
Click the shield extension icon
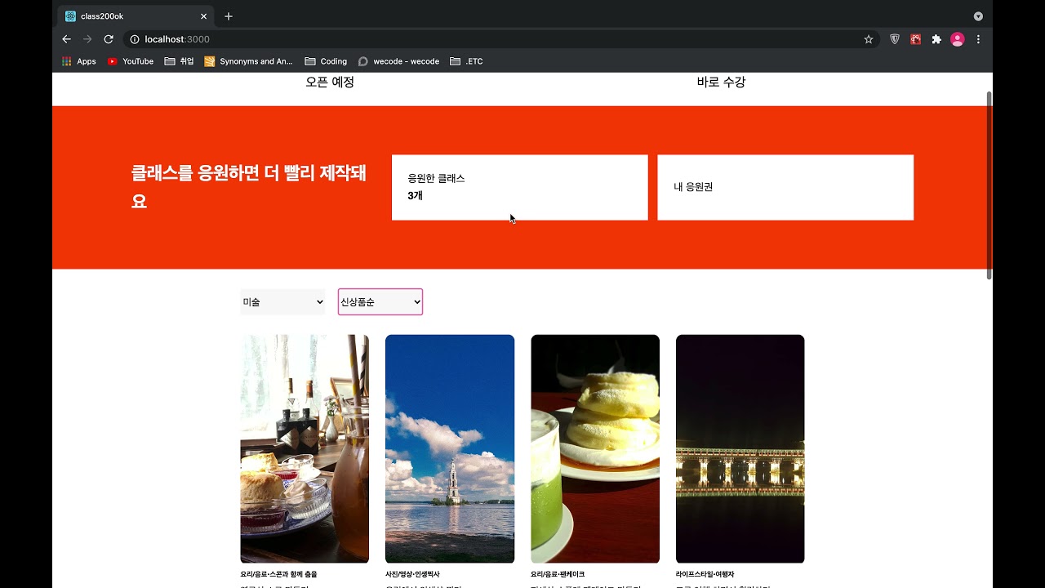click(x=895, y=39)
